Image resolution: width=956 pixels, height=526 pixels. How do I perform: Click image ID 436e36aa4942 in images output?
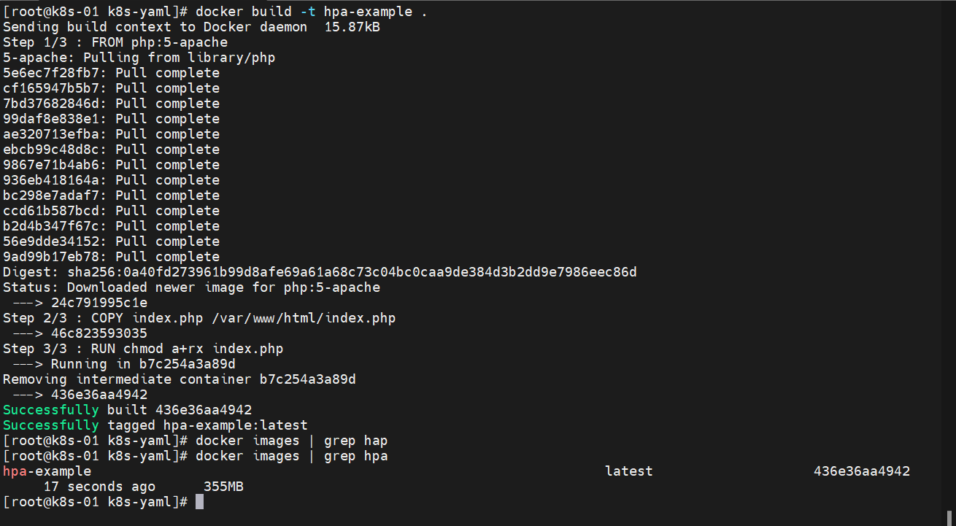pyautogui.click(x=862, y=471)
